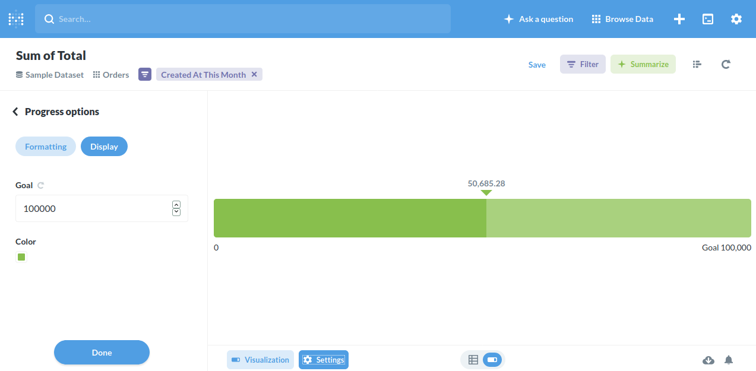Click the 50,685.28 value label
Screen dimensions: 756x371
[486, 183]
